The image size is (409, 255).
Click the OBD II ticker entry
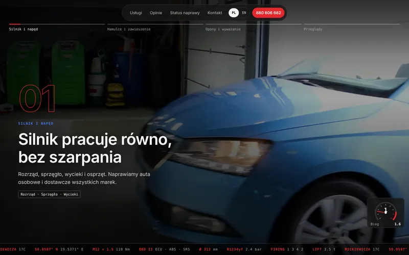[164, 249]
